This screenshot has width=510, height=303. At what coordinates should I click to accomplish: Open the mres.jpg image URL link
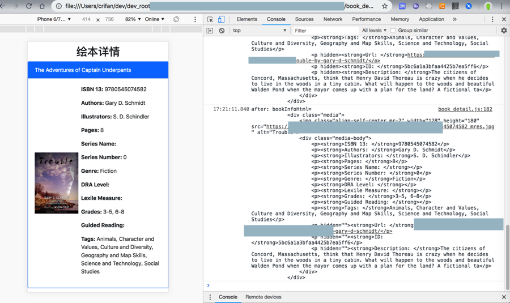[x=468, y=126]
